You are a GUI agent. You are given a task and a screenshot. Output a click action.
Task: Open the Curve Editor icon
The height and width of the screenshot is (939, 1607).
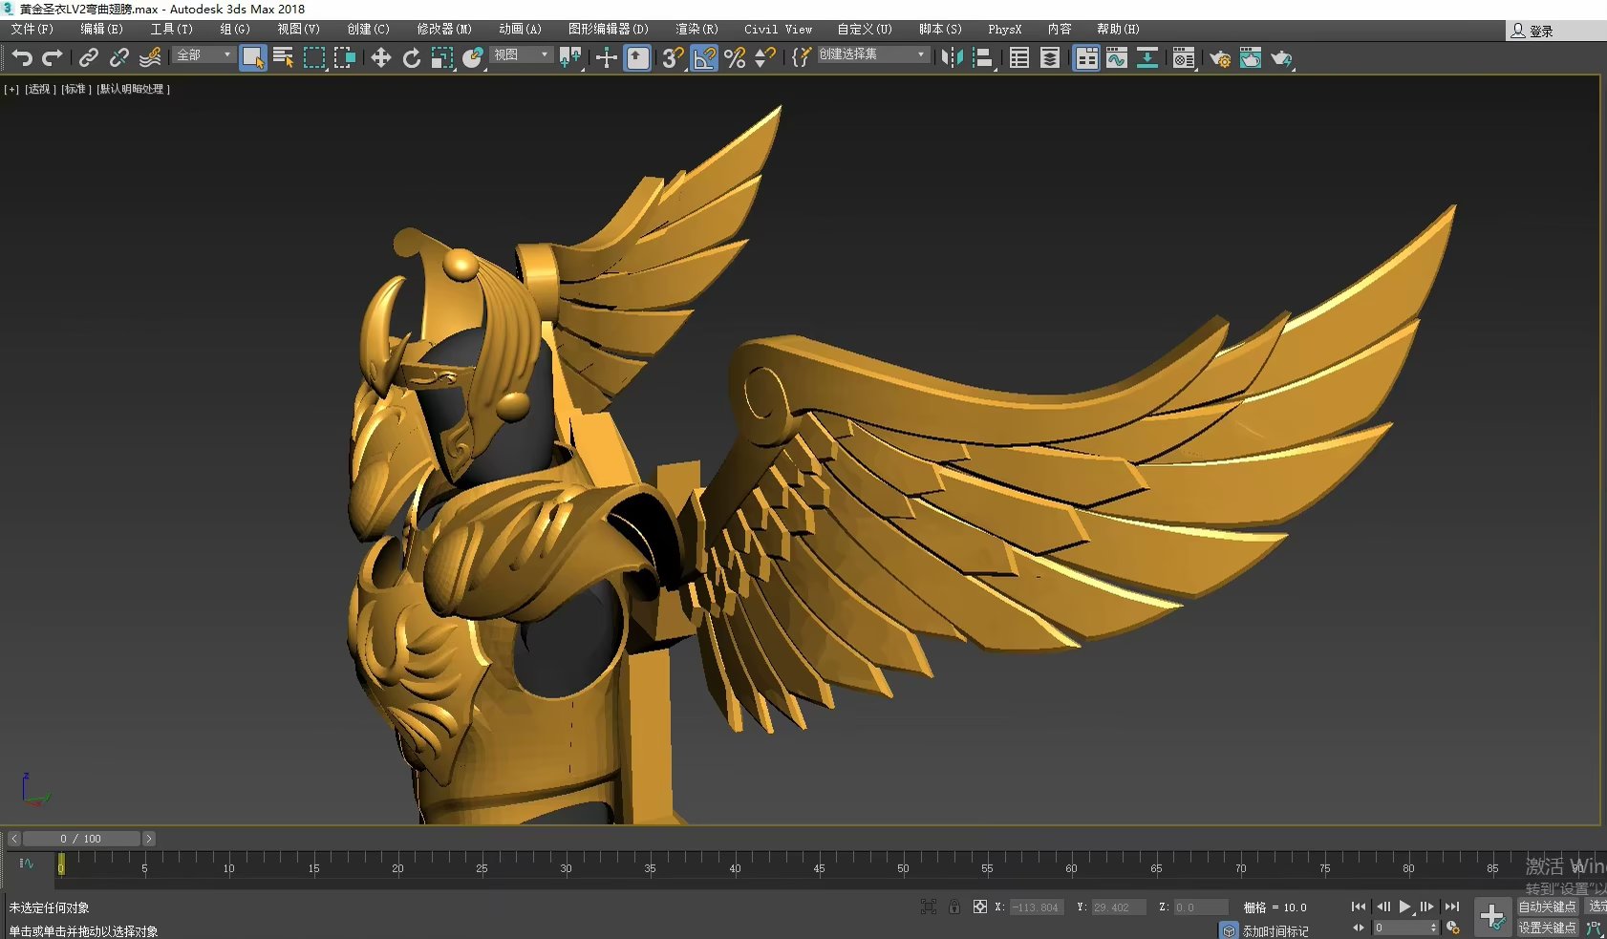click(x=1116, y=58)
